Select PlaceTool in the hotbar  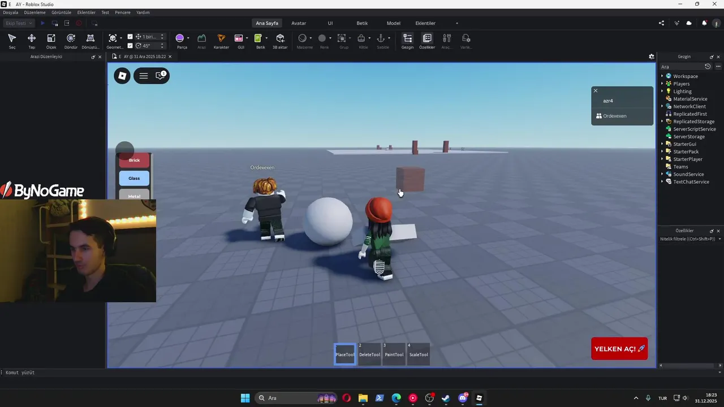point(345,354)
